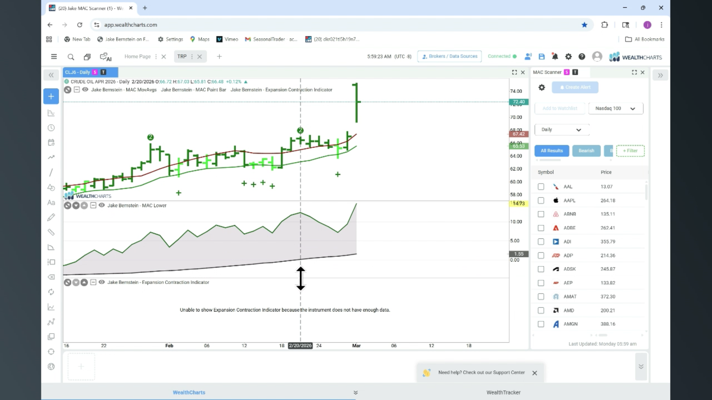
Task: Click the blue plus add button in the left sidebar
Action: click(x=51, y=96)
